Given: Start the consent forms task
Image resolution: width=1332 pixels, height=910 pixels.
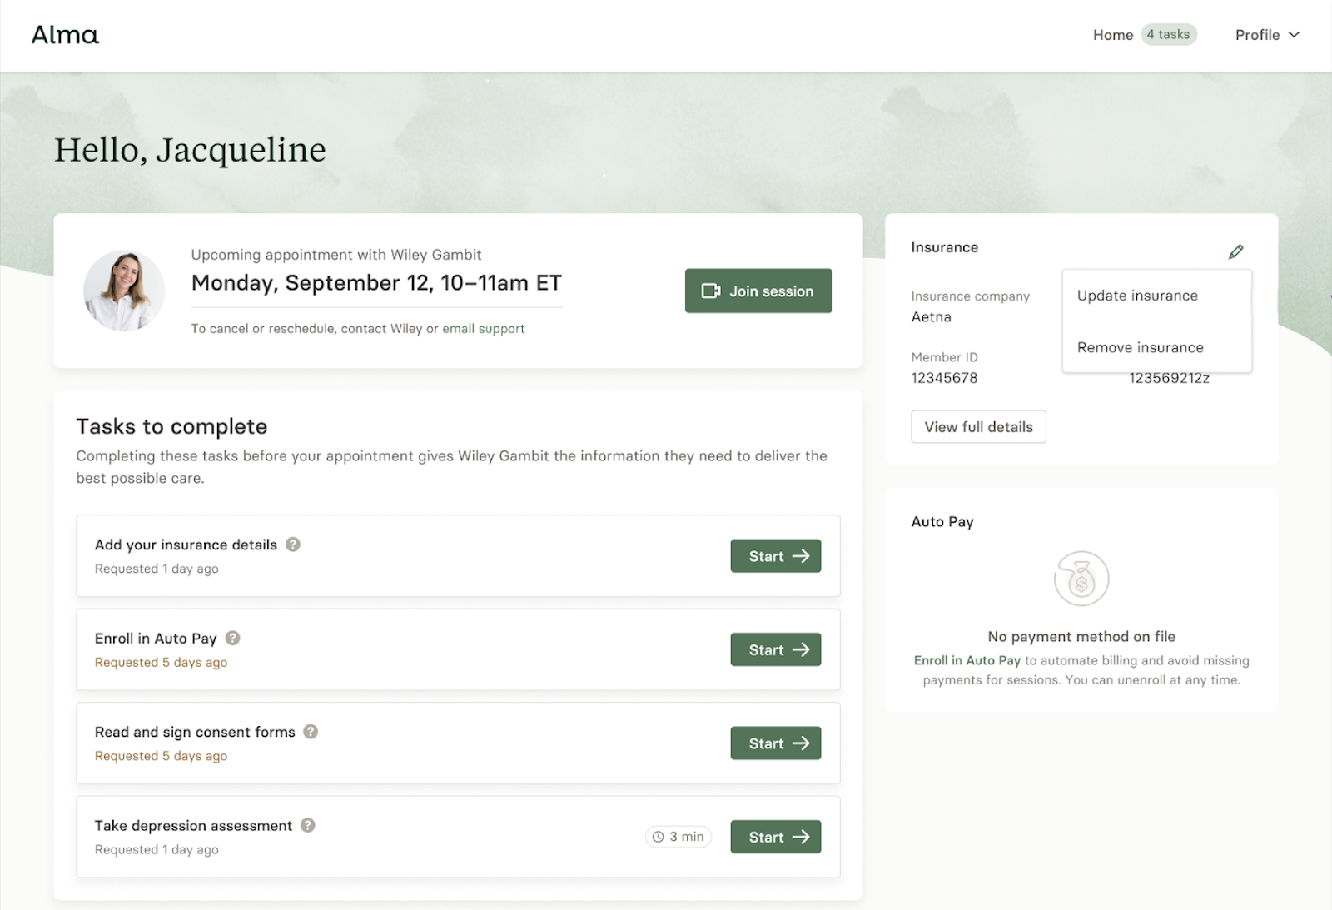Looking at the screenshot, I should tap(775, 743).
